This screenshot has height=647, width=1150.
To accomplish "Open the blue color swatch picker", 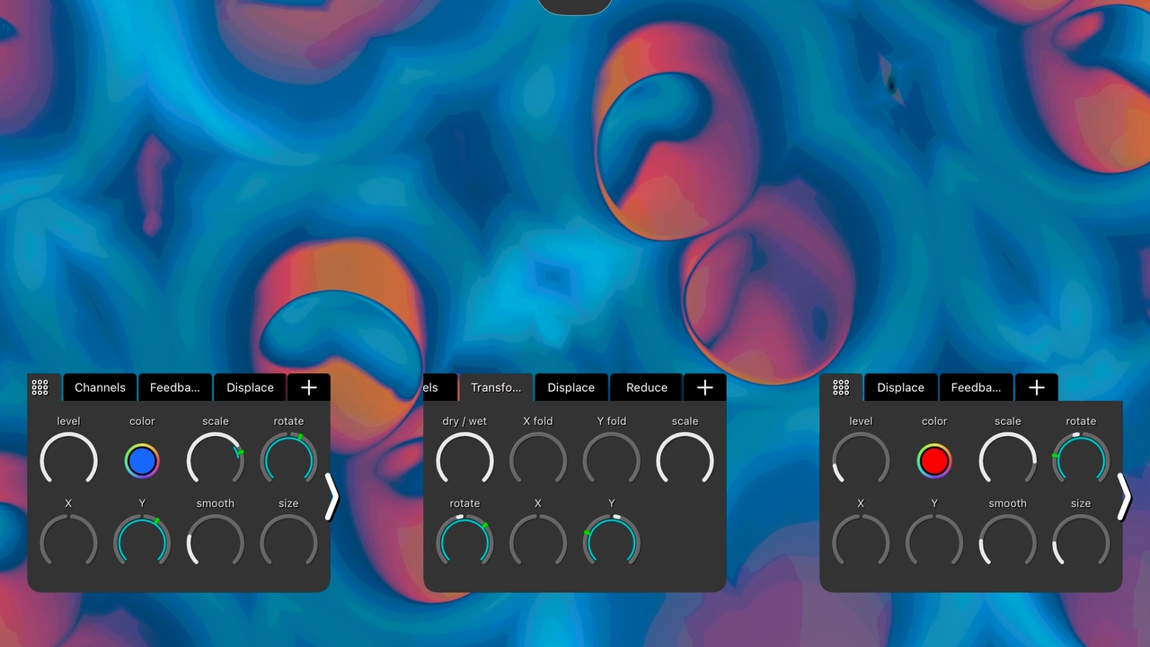I will click(x=142, y=461).
